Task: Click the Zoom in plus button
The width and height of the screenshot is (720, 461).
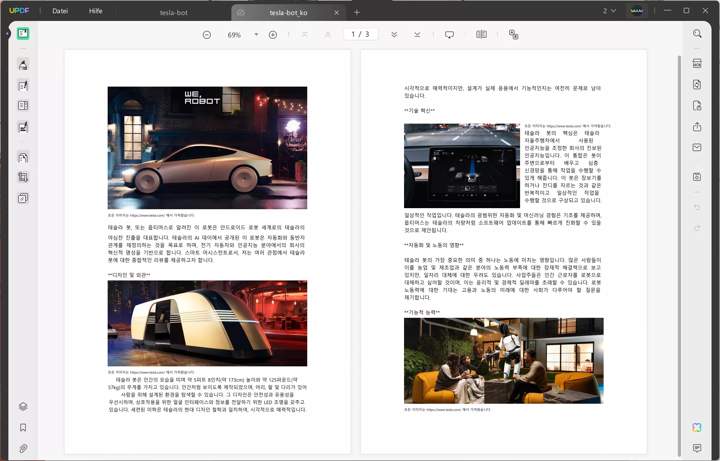Action: pyautogui.click(x=273, y=35)
